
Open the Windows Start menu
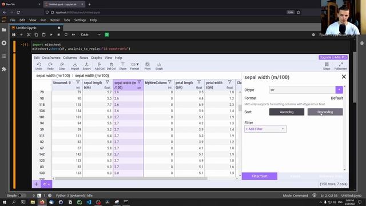pyautogui.click(x=5, y=202)
